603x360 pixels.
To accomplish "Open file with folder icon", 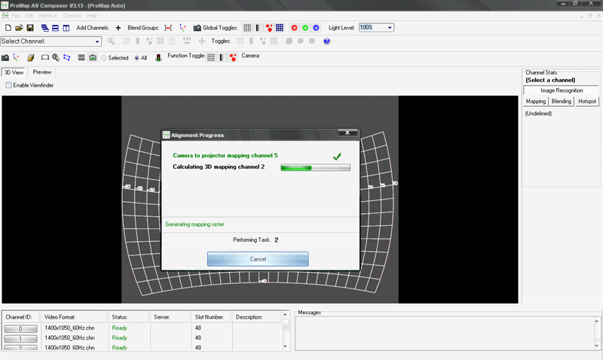I will [19, 28].
